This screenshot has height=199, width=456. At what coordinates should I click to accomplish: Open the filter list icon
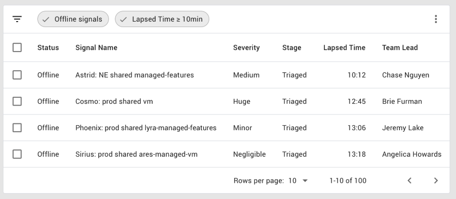[x=17, y=19]
